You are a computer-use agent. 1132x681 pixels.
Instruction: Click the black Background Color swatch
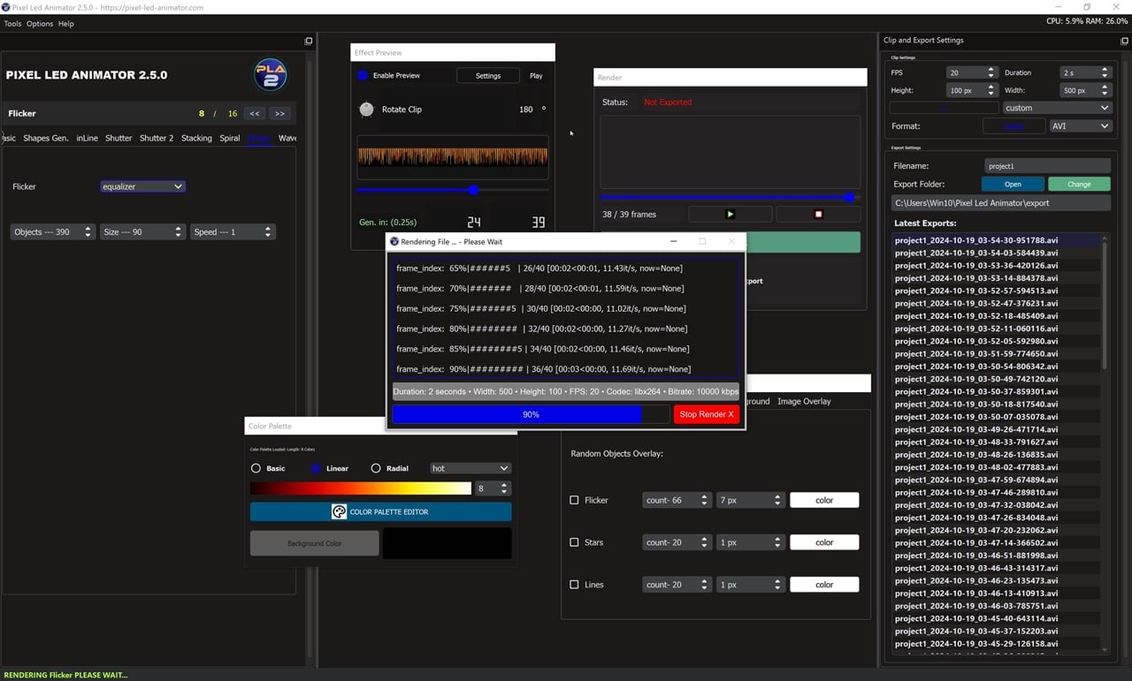(x=447, y=542)
